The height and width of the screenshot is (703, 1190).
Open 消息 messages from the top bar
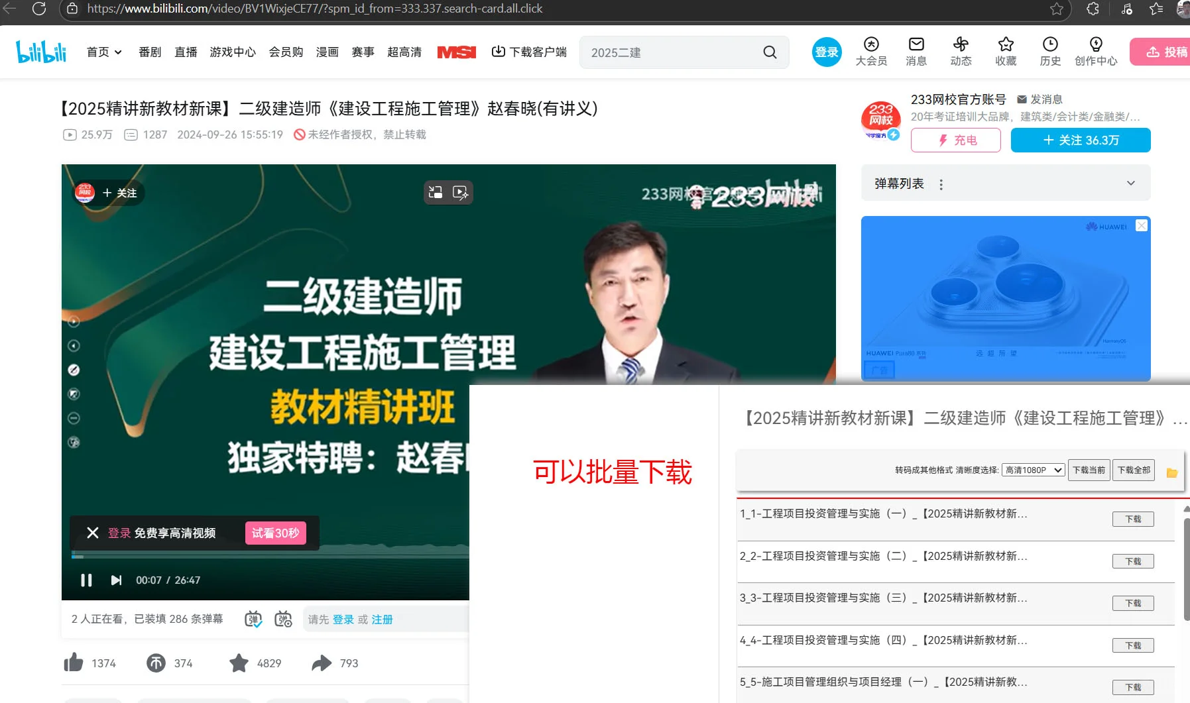[x=916, y=52]
